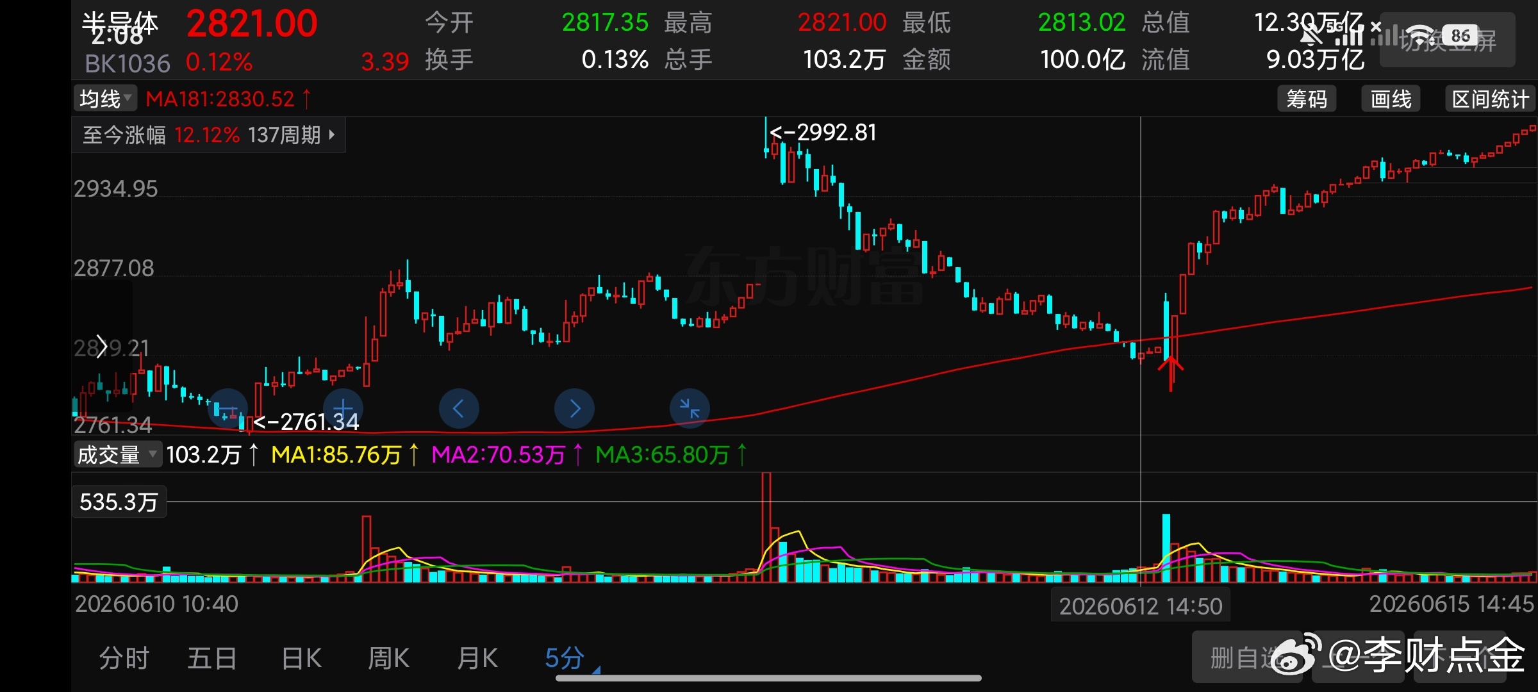Image resolution: width=1538 pixels, height=692 pixels.
Task: Tap the MA3:65.80万 volume average label
Action: click(671, 455)
